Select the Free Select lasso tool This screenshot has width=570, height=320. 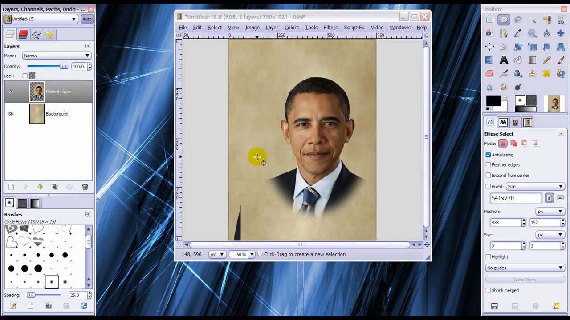click(x=518, y=20)
